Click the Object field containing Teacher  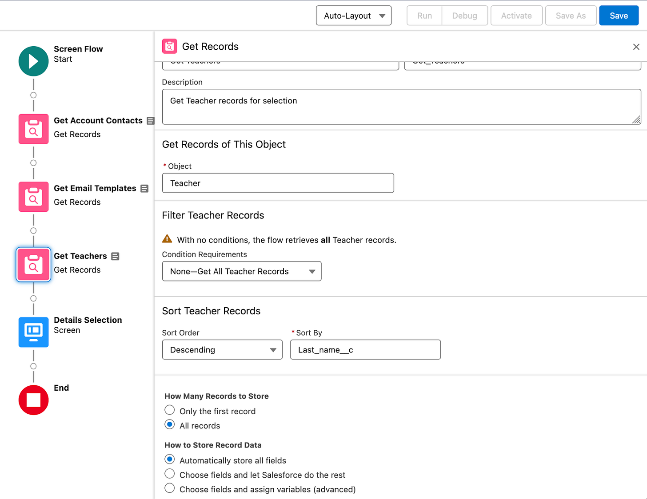click(278, 183)
